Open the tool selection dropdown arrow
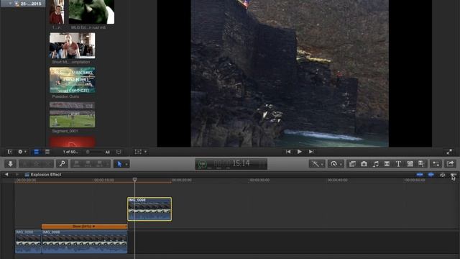This screenshot has width=460, height=259. click(x=126, y=164)
